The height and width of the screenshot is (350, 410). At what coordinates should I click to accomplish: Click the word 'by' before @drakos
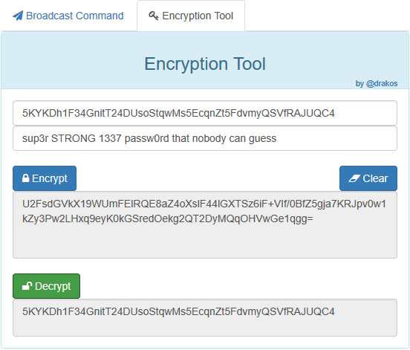point(359,84)
